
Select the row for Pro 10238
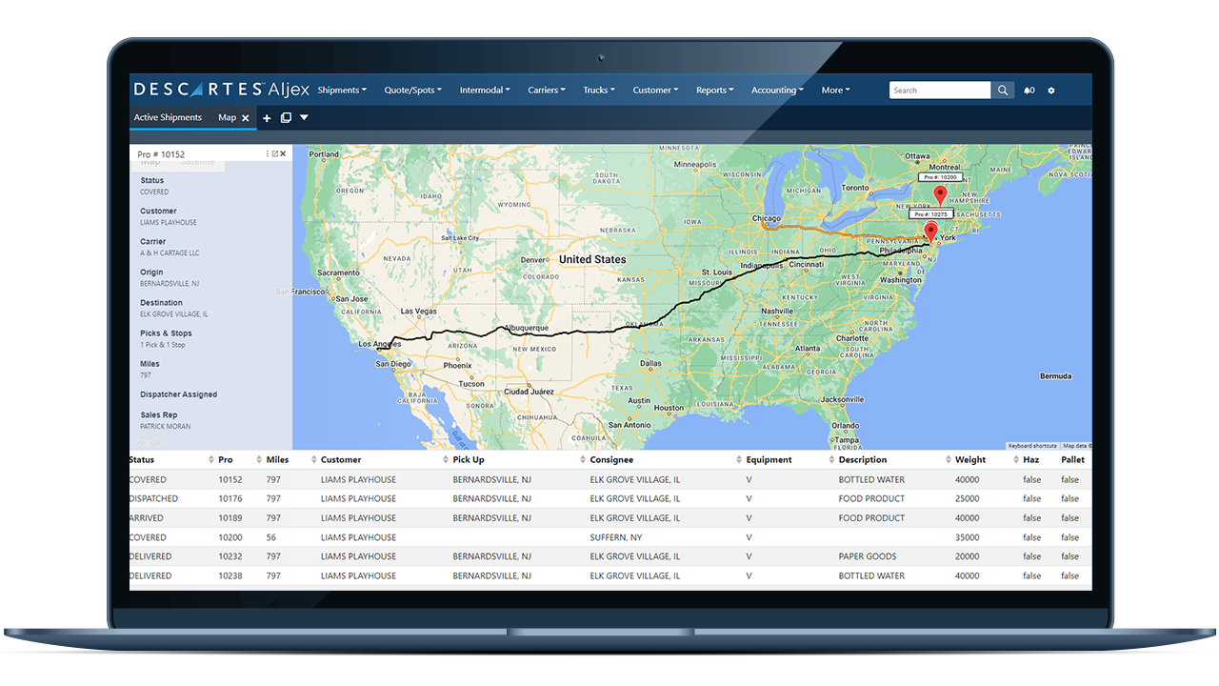pos(610,575)
